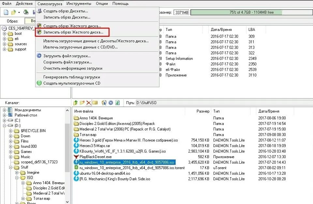Click the Open CD/DVD toolbar icon

[26, 12]
